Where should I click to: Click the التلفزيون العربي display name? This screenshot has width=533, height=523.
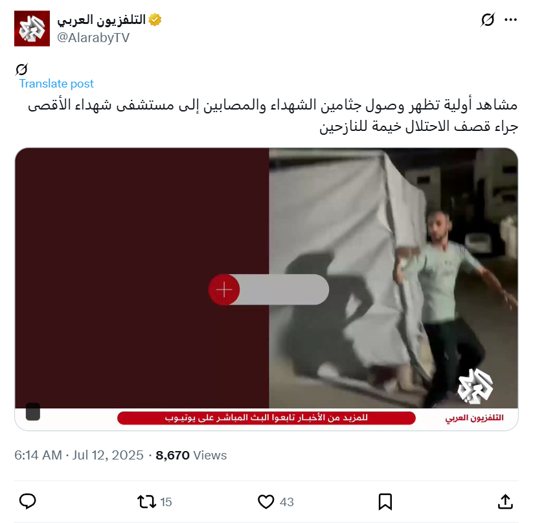pos(101,19)
